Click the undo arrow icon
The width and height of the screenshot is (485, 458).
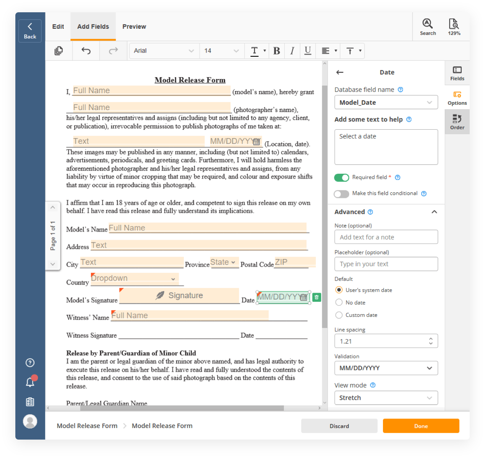tap(86, 51)
